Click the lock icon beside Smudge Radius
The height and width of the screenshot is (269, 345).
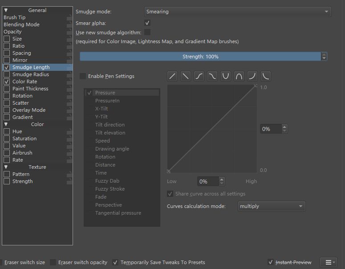[69, 74]
